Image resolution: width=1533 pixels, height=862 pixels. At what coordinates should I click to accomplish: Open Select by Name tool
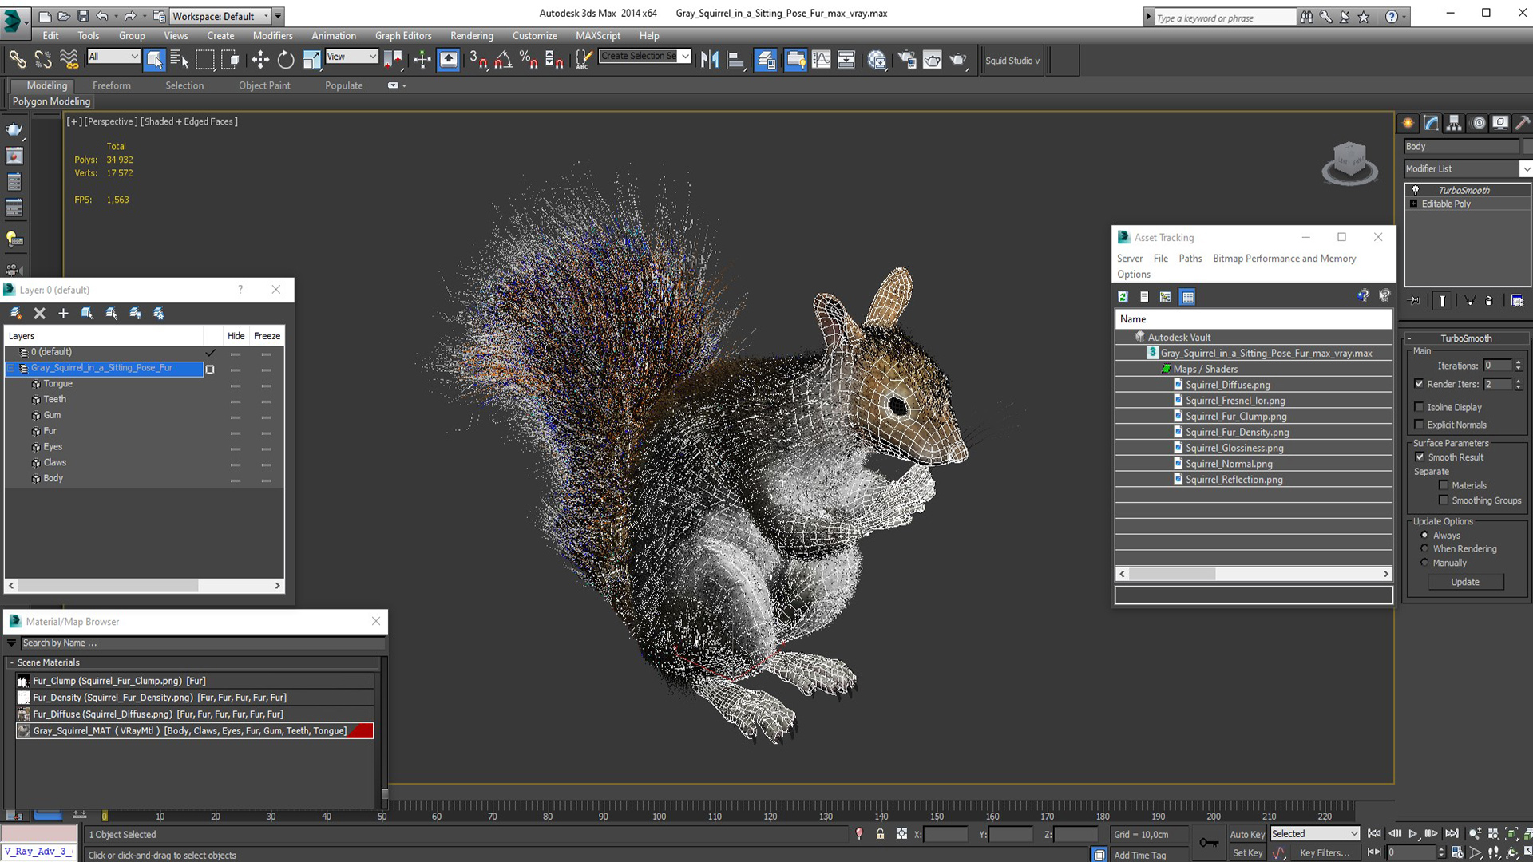point(180,60)
